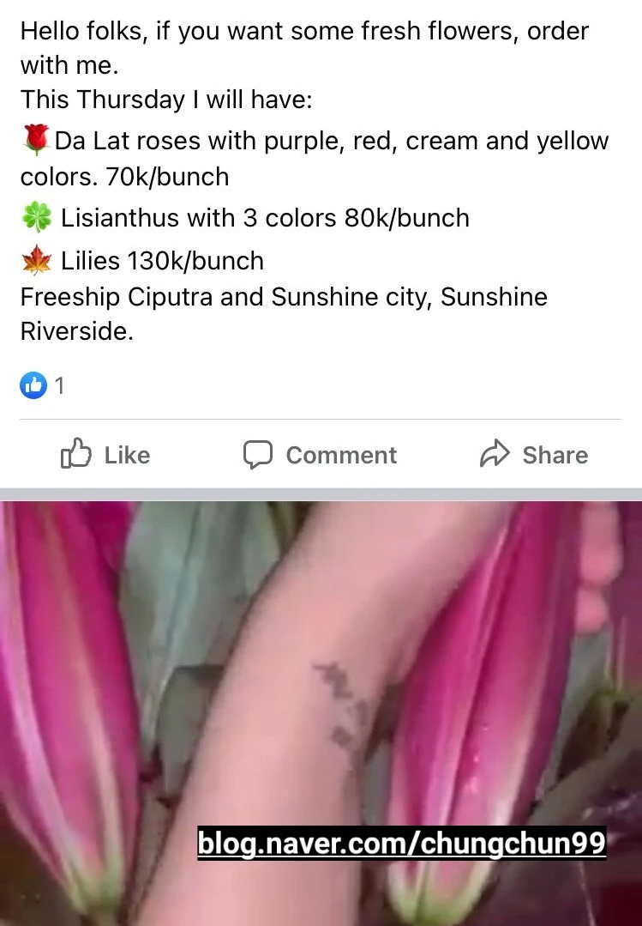Click the Comment label text

[342, 455]
